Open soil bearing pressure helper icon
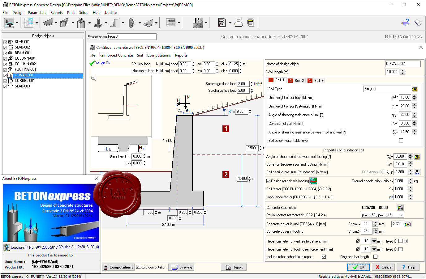Image resolution: width=426 pixels, height=279 pixels. [x=417, y=172]
